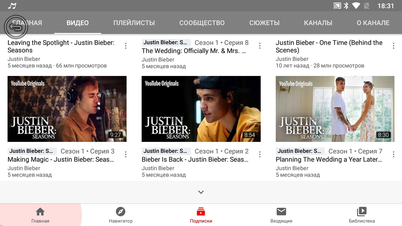Open the Сюжеты tab
The width and height of the screenshot is (402, 226).
(x=264, y=23)
